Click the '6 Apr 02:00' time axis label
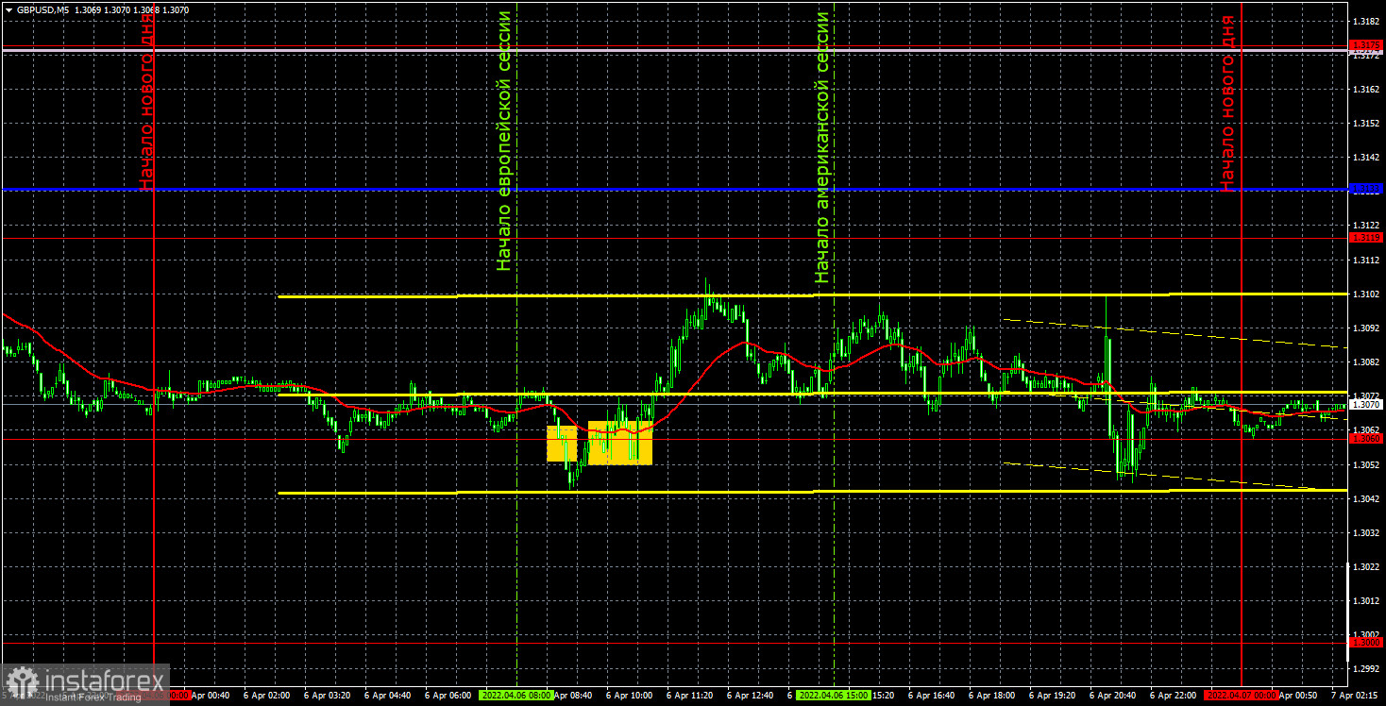The image size is (1386, 706). (269, 695)
